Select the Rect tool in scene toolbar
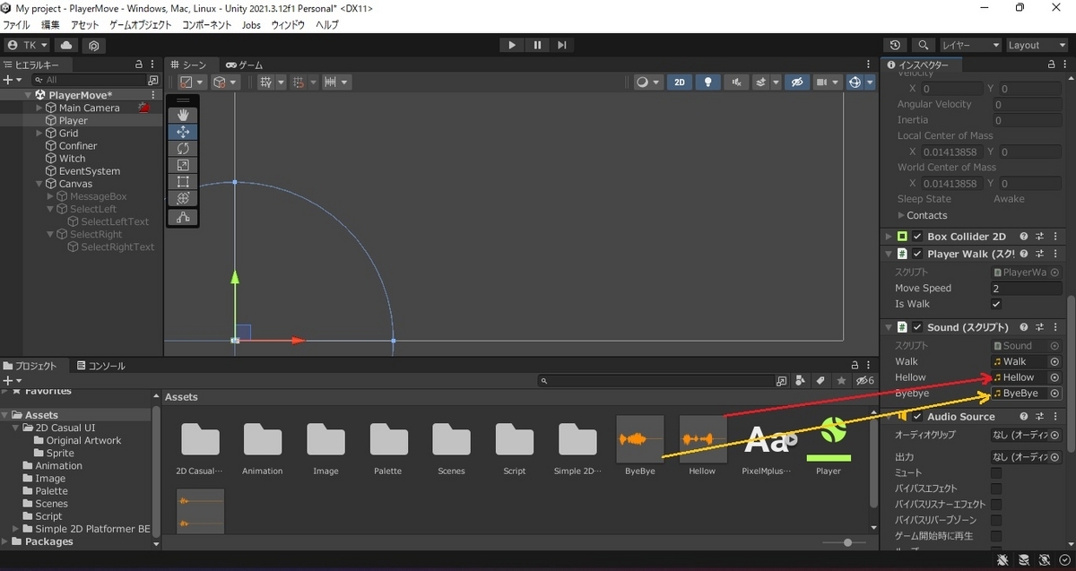The image size is (1076, 571). (183, 182)
